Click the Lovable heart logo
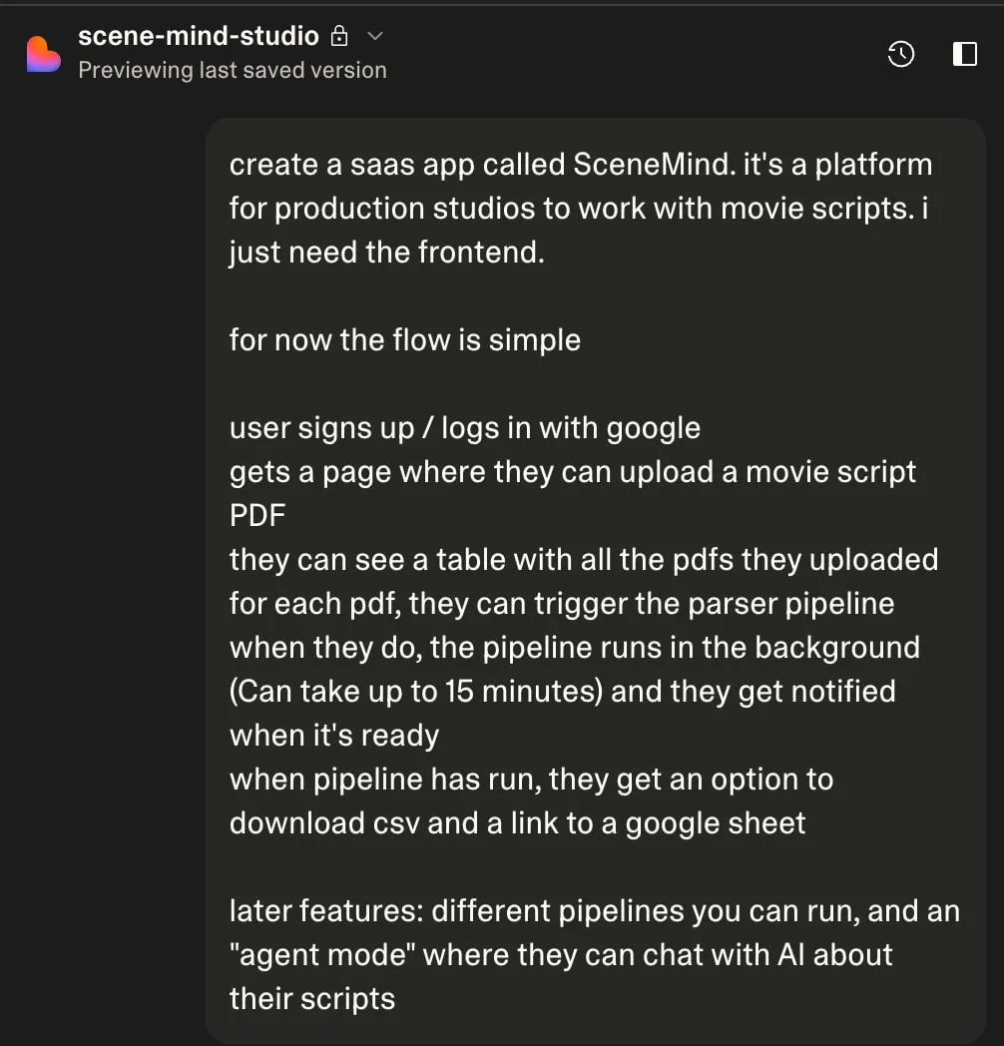The image size is (1004, 1046). click(x=43, y=54)
